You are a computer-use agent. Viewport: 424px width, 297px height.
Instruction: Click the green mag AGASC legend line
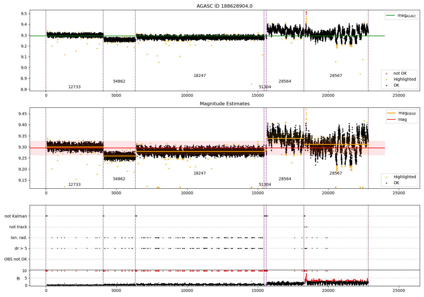(390, 16)
